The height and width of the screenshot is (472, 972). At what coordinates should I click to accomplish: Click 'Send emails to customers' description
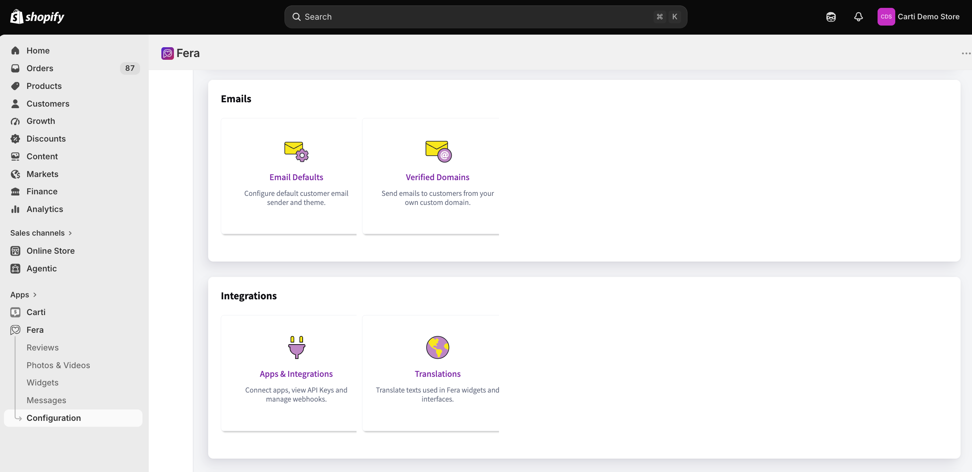point(438,198)
